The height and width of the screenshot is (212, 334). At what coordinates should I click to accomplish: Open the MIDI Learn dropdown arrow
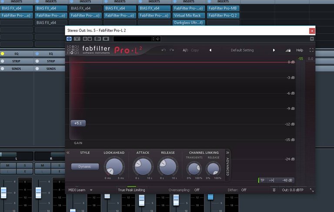click(x=91, y=190)
